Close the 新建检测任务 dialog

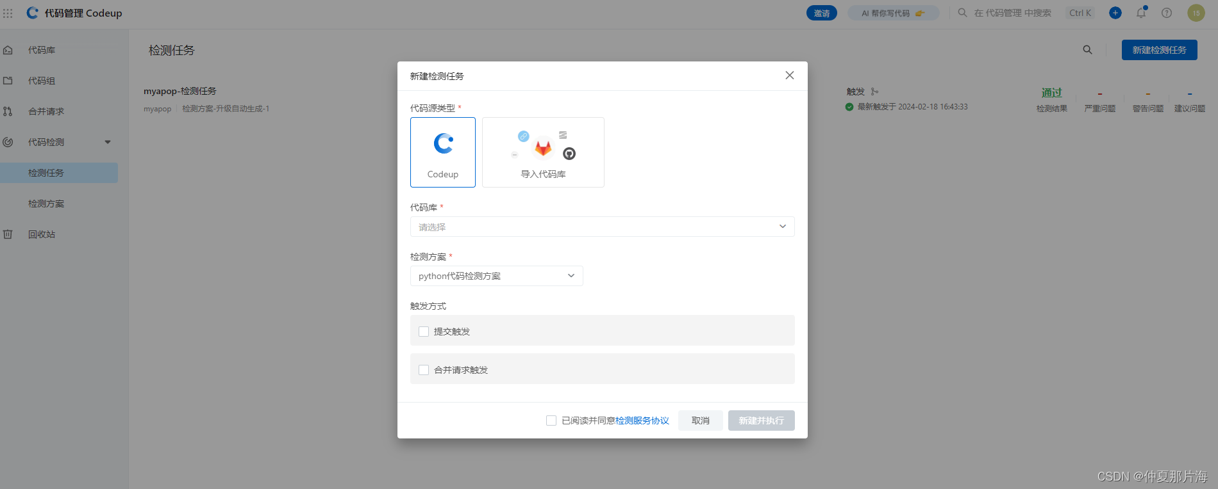tap(790, 76)
